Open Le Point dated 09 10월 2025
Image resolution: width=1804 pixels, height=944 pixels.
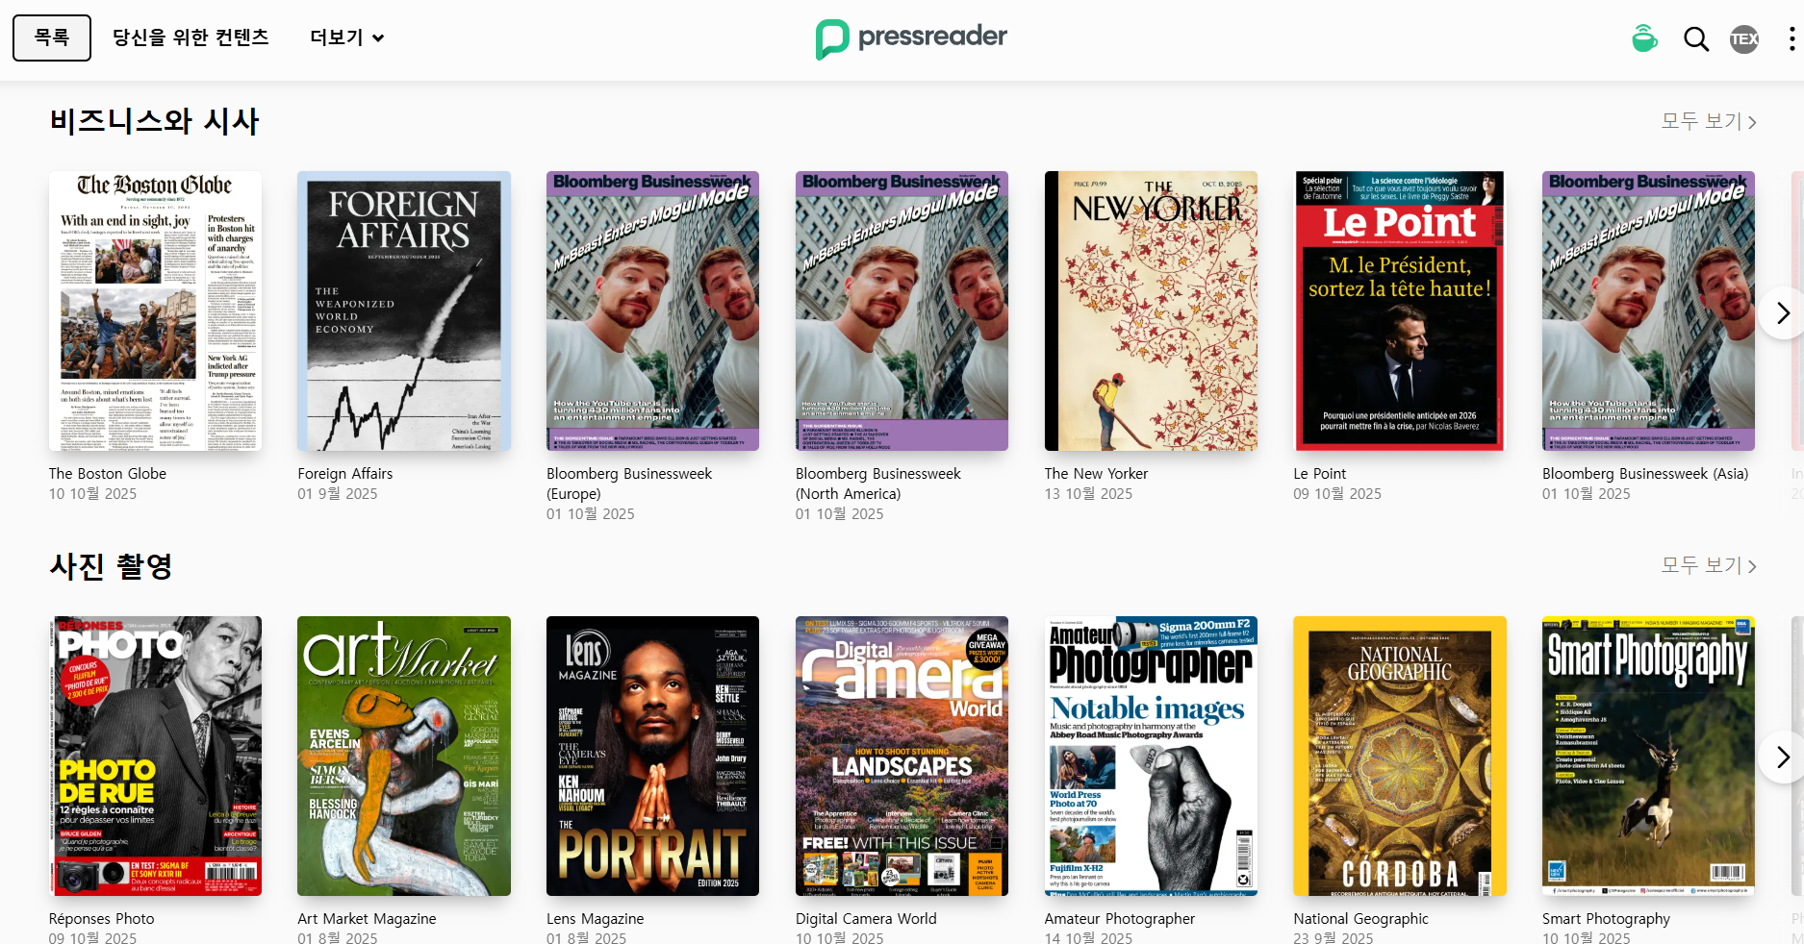(x=1399, y=311)
